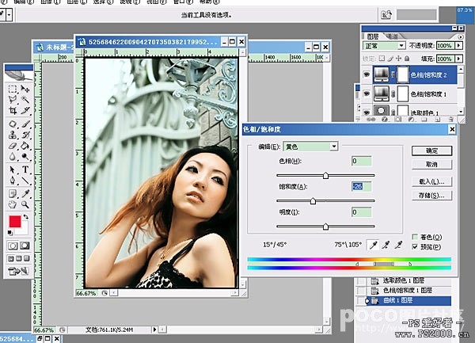Select the Path Selection tool

[x=13, y=170]
